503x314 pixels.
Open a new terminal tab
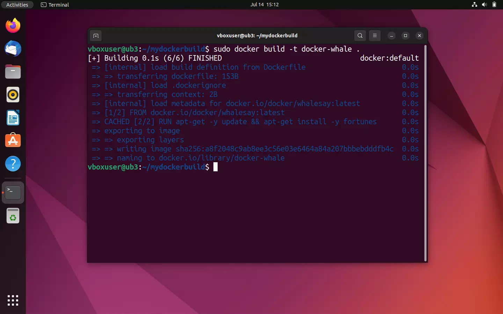(96, 36)
